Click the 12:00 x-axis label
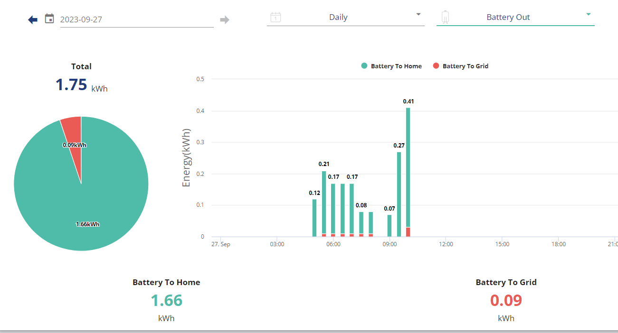 (x=446, y=244)
